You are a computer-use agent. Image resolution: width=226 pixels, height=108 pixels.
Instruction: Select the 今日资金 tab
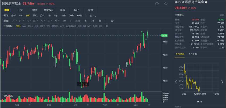[180, 54]
